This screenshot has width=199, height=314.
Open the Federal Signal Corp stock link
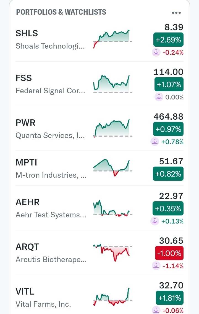tap(50, 91)
